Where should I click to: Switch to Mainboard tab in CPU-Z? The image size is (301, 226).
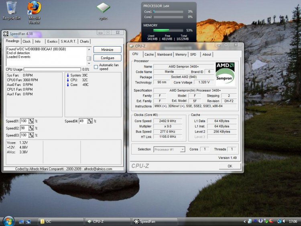(165, 55)
